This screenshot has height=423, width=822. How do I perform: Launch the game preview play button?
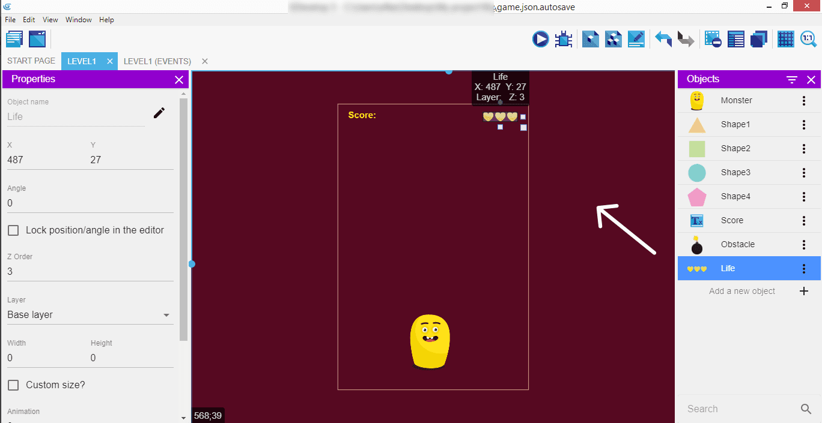click(x=540, y=40)
